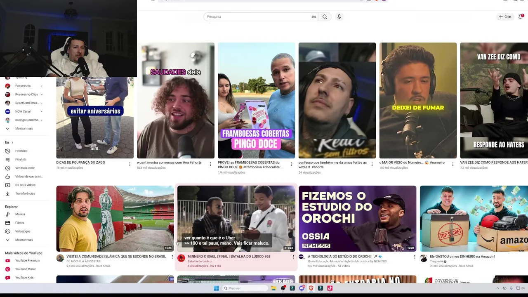Screen dimensions: 528x297
Task: Open Playlists in the sidebar
Action: 21,159
